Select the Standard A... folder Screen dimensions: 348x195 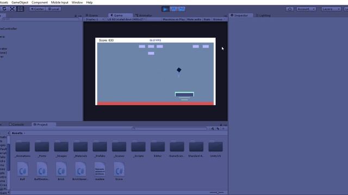pyautogui.click(x=196, y=148)
